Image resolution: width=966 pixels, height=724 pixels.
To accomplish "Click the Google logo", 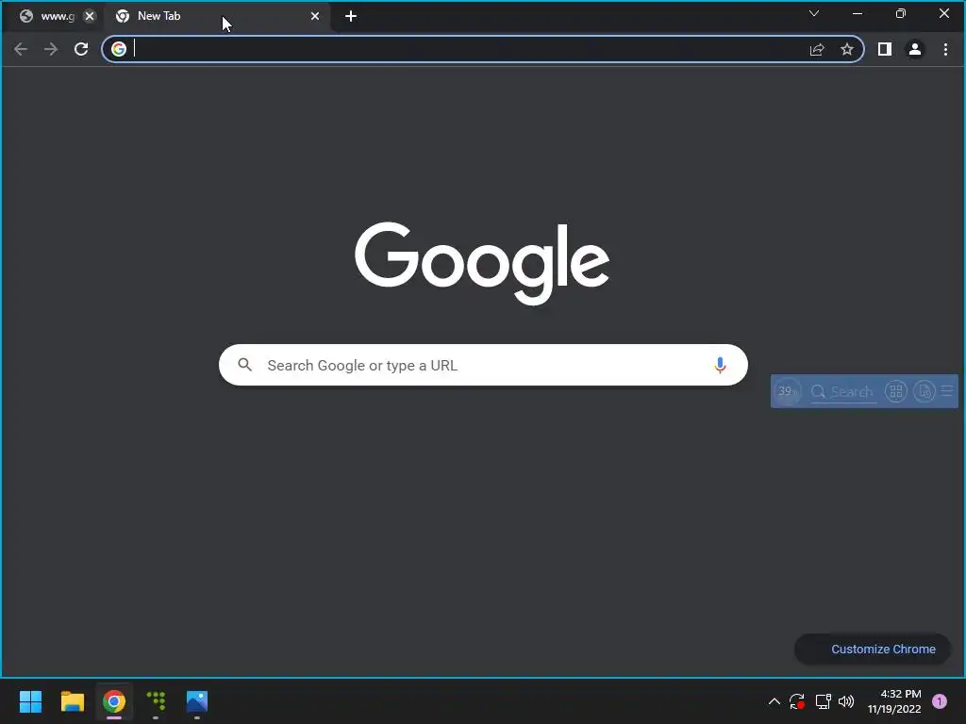I will pyautogui.click(x=482, y=263).
